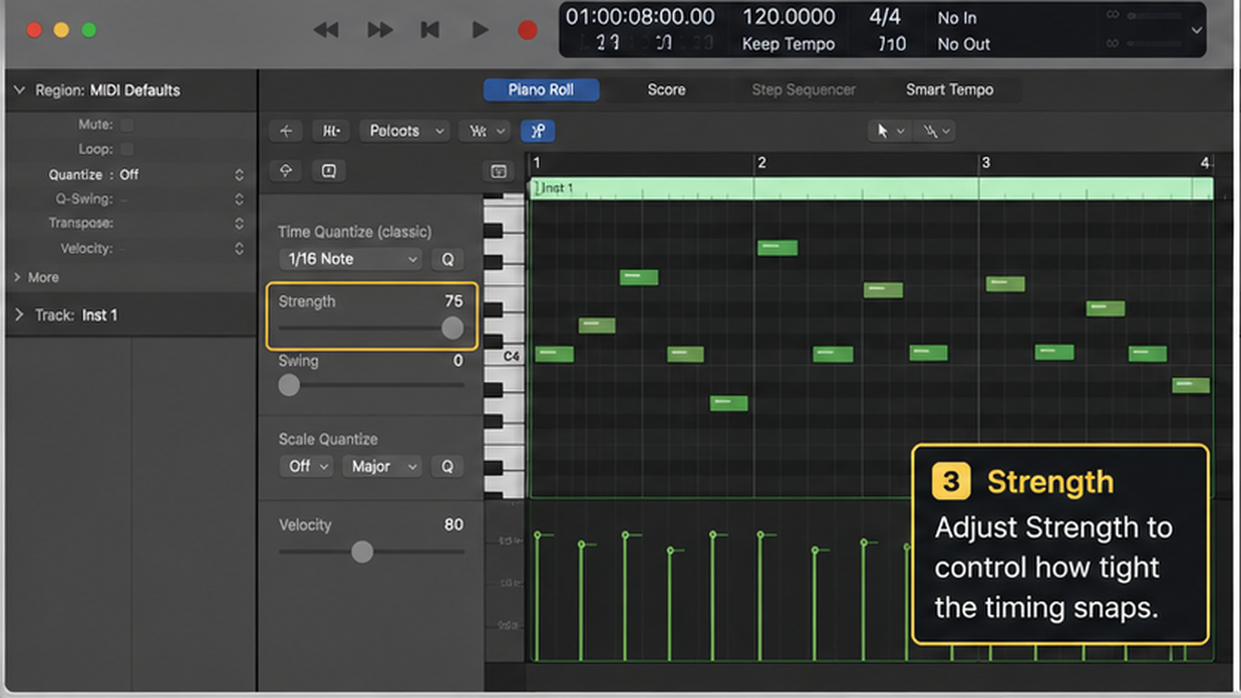Click the Strength slider knob

point(453,328)
